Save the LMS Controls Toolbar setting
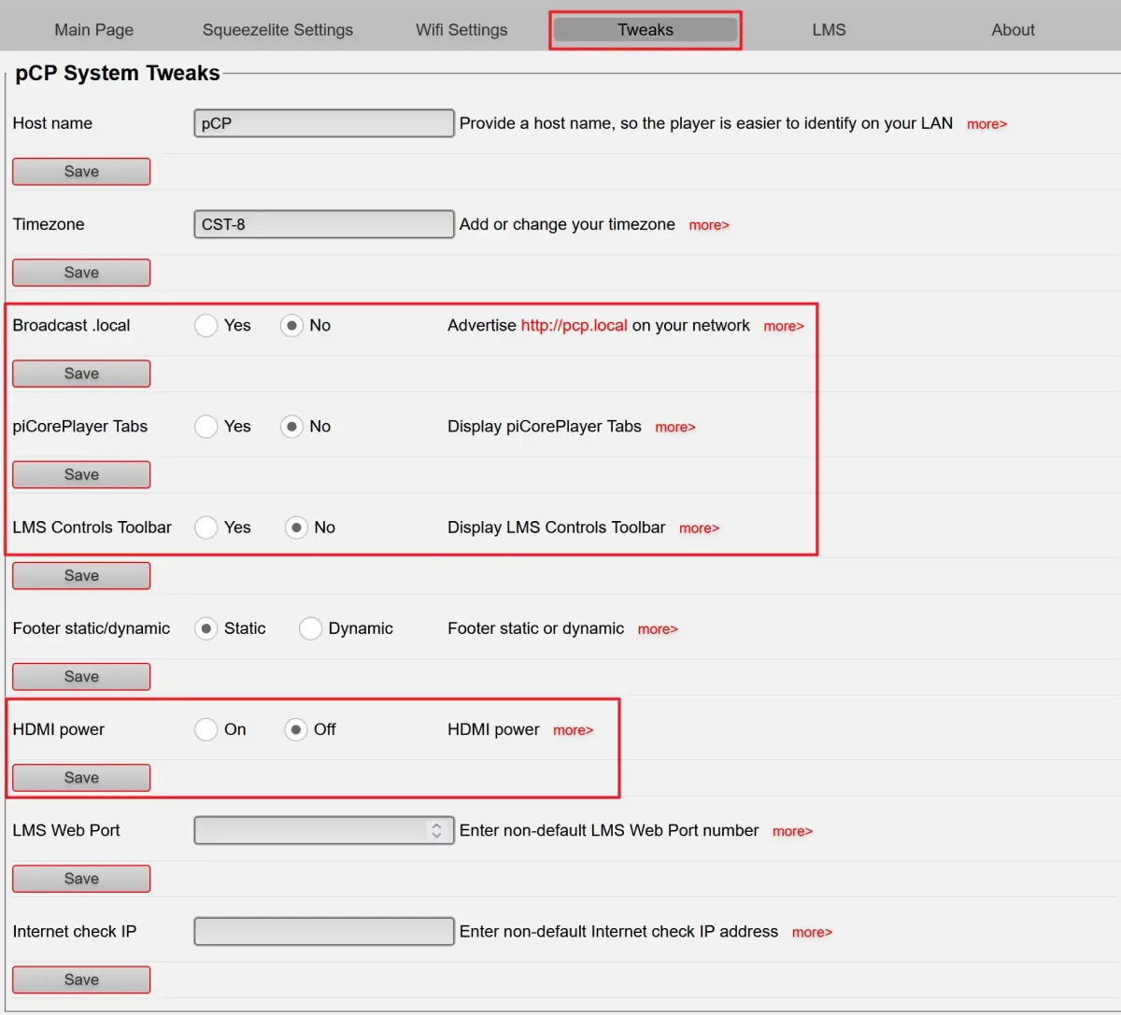Image resolution: width=1121 pixels, height=1015 pixels. tap(81, 576)
